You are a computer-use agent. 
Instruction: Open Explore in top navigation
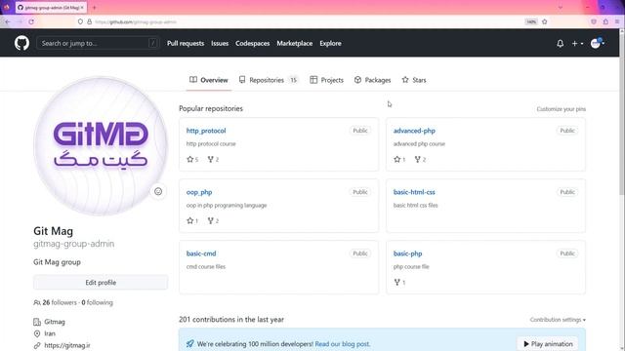(330, 43)
